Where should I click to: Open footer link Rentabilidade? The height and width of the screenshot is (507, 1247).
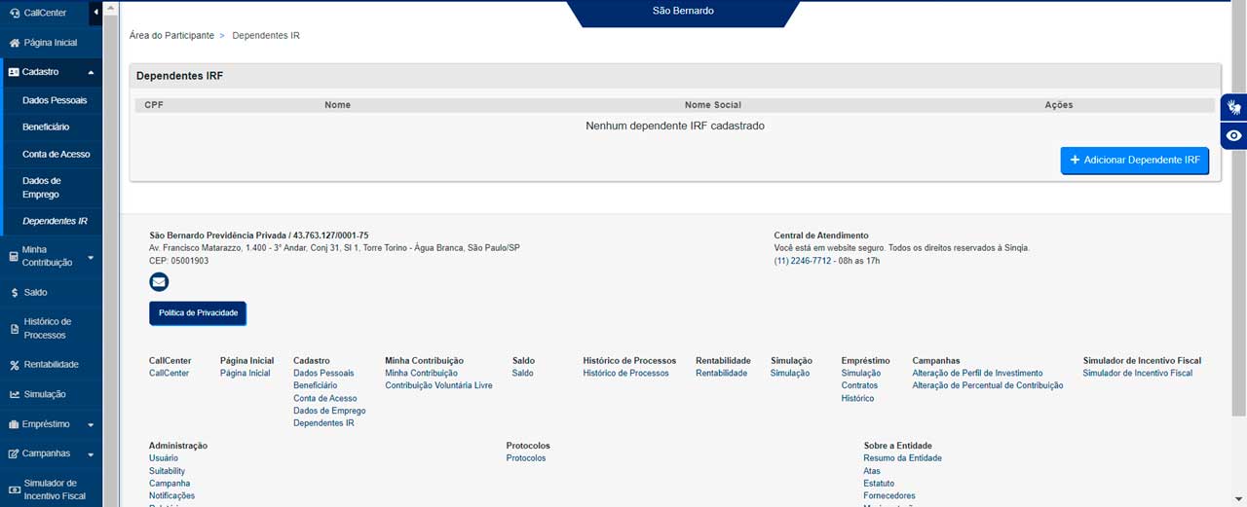pos(721,373)
